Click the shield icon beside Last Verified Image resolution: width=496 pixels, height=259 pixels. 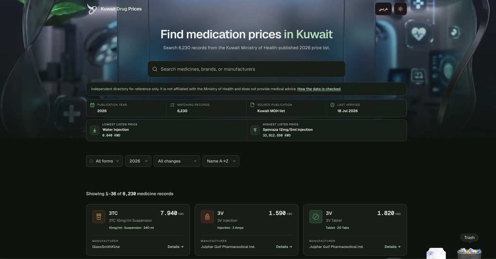point(332,105)
